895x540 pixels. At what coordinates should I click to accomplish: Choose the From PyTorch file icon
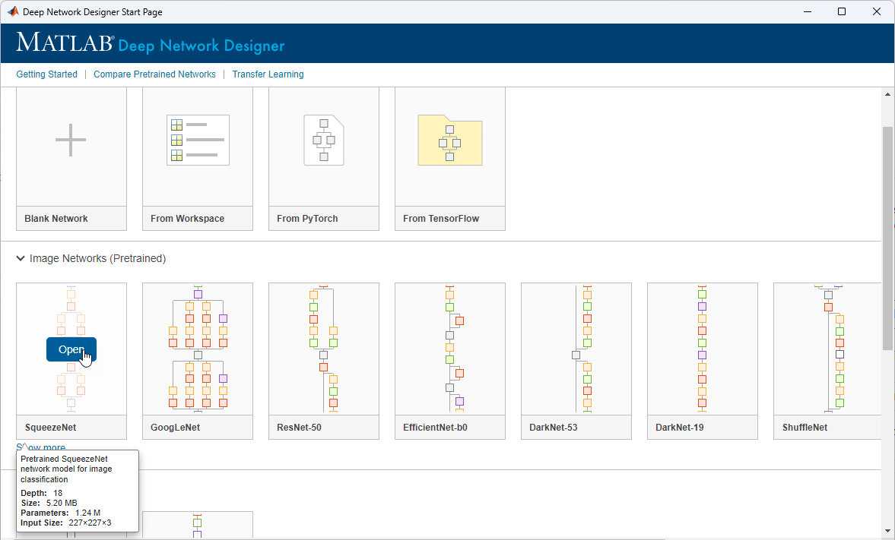tap(324, 141)
